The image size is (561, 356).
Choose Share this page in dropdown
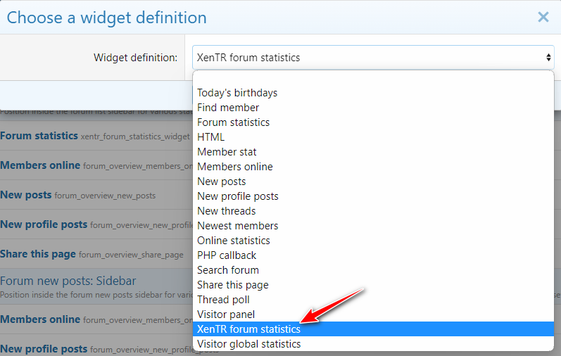233,285
